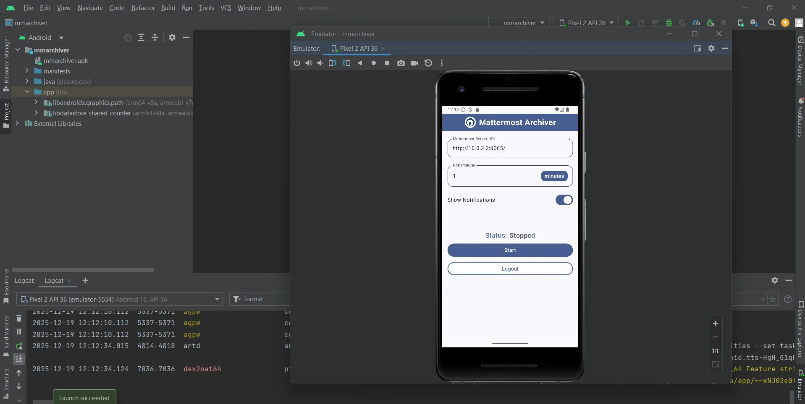This screenshot has height=404, width=805.
Task: Click the Logcat previous-occurrence up arrow
Action: (x=19, y=373)
